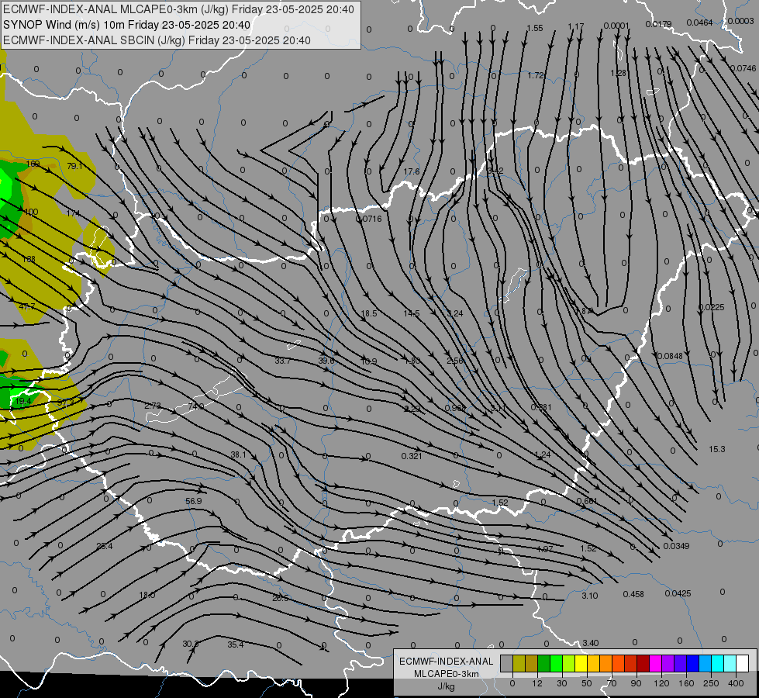Screen dimensions: 759x698
Task: Click the 30.3 value on the map
Action: click(191, 644)
